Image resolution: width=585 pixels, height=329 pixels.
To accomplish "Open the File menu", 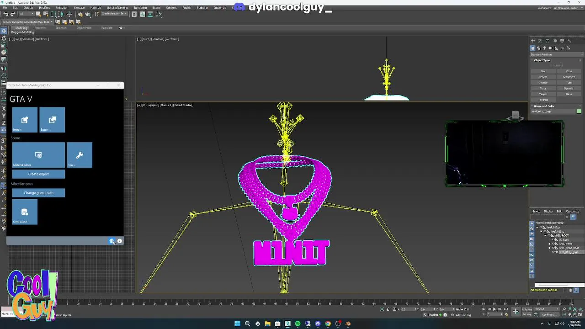I will tap(5, 8).
